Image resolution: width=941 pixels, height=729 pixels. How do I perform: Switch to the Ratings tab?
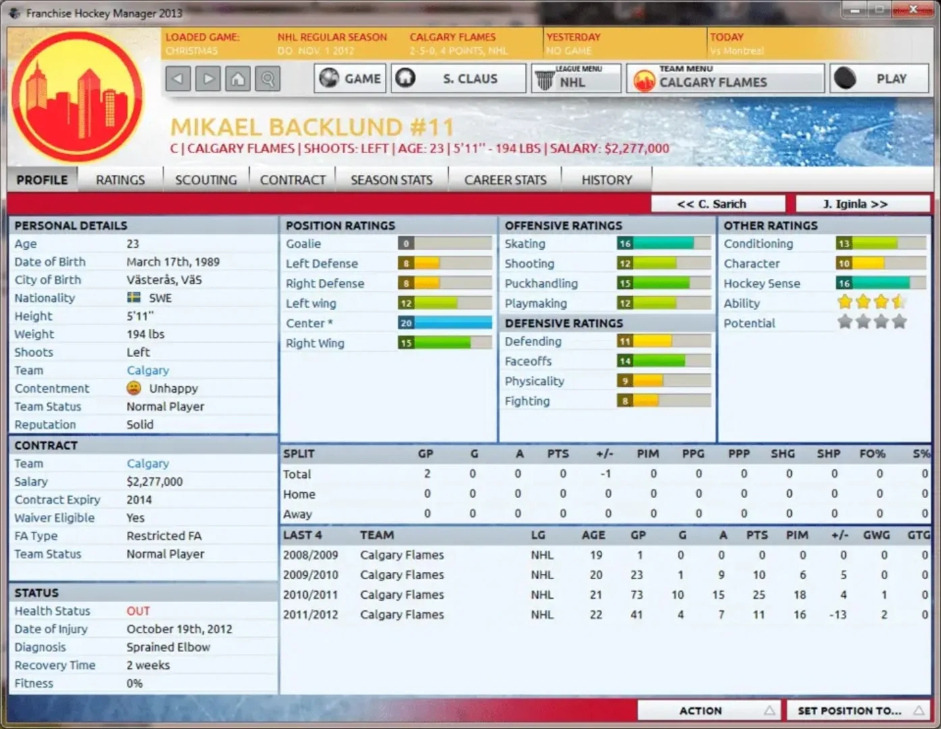[120, 180]
